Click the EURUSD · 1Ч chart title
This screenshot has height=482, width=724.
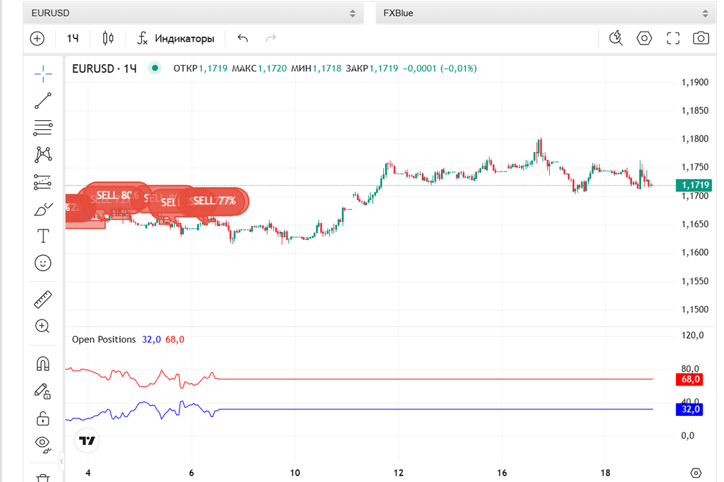104,68
